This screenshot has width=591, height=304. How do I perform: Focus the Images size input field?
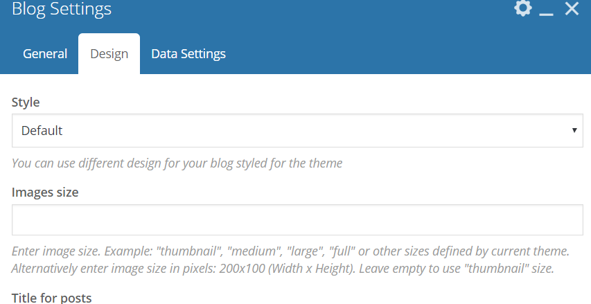click(x=297, y=220)
